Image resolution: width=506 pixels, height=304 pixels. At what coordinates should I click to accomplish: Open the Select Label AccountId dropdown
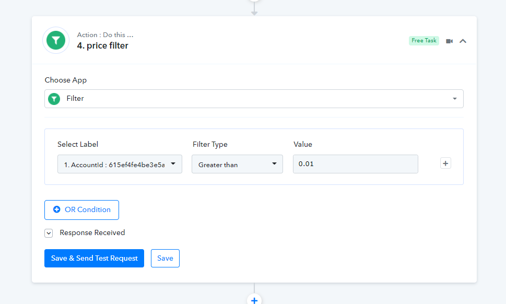[120, 164]
